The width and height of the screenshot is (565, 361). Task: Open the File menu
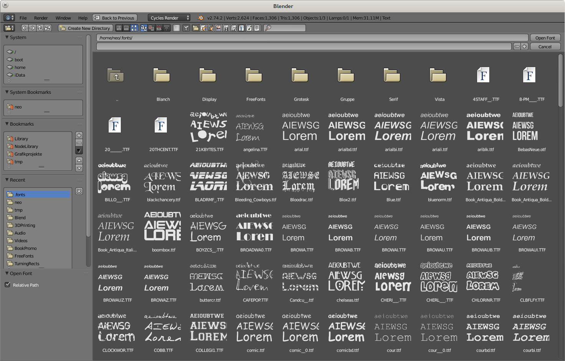pos(23,18)
